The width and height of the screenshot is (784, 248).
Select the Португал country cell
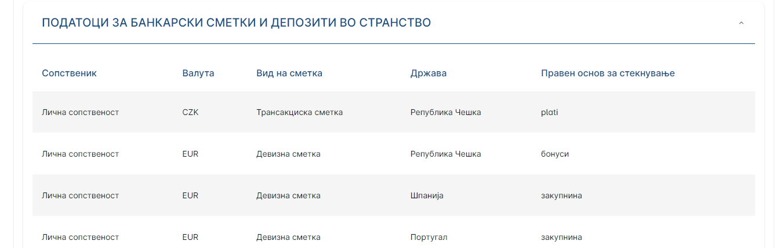[429, 237]
